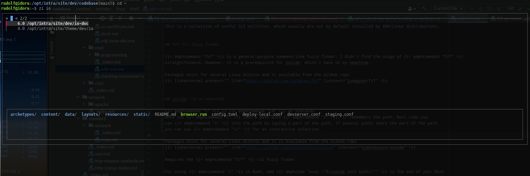Click the IDE's locate-file crosshair icon in Project panel

pos(102,19)
